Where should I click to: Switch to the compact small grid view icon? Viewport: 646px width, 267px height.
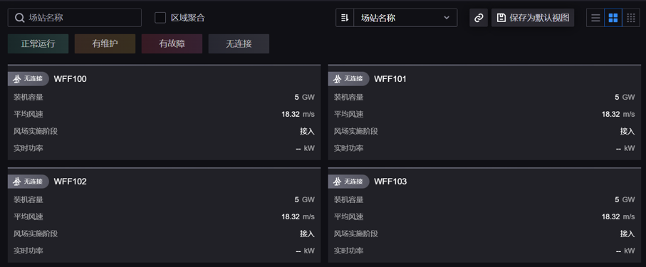631,18
